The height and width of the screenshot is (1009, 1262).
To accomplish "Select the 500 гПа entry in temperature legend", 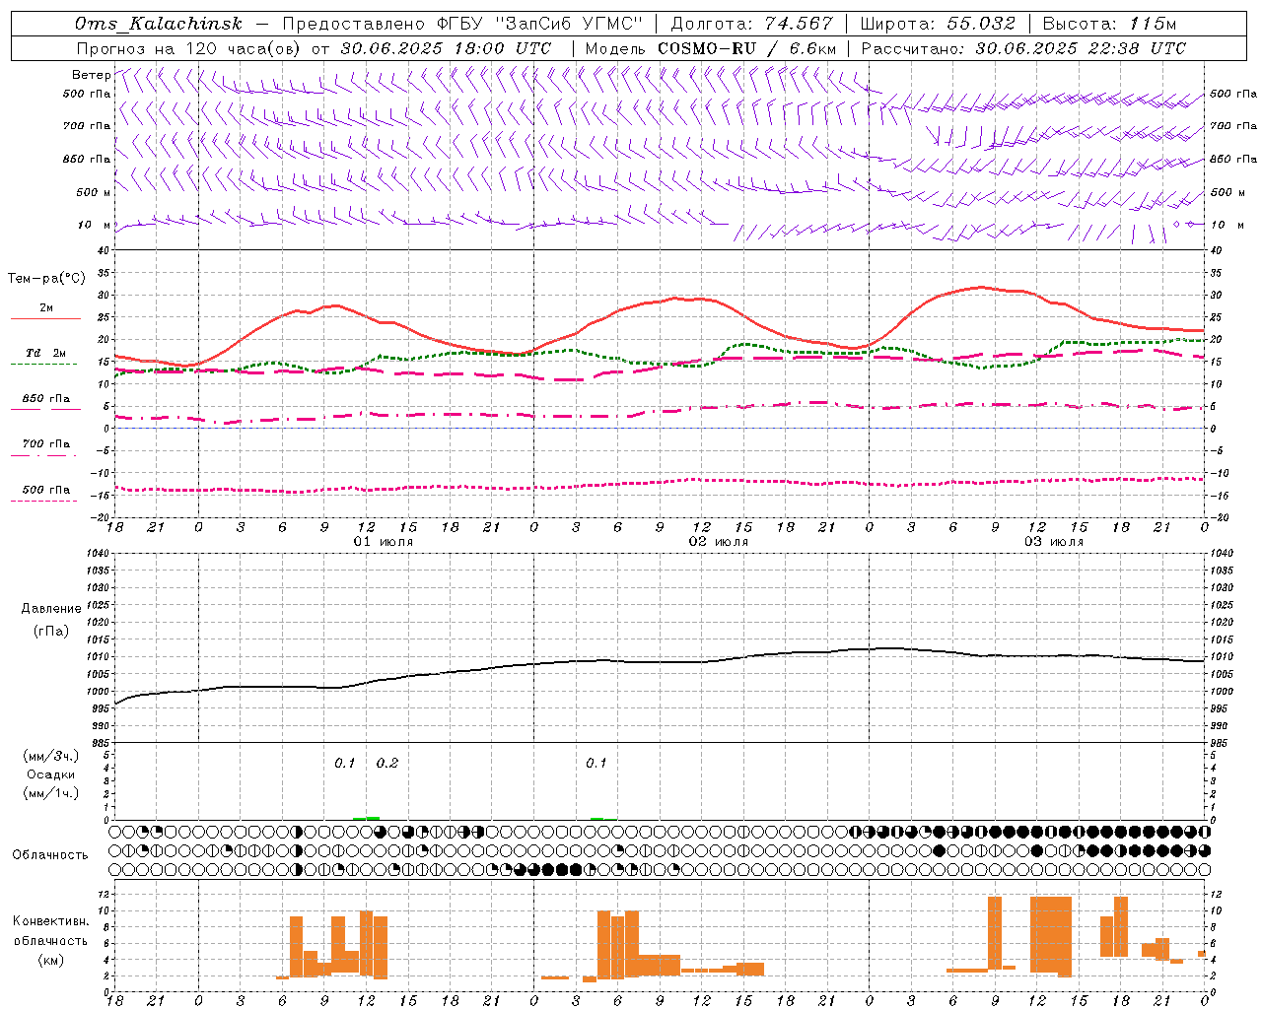I will tap(46, 490).
